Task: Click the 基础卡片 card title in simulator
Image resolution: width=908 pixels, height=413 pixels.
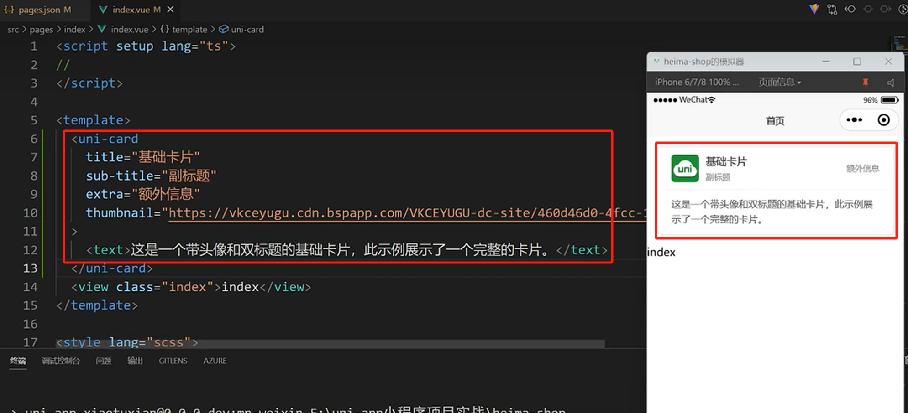Action: pos(726,162)
